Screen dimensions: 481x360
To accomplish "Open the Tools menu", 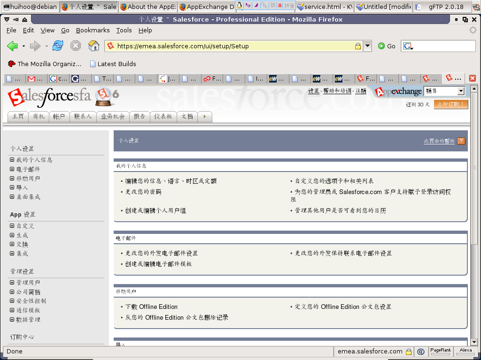I will pyautogui.click(x=124, y=30).
